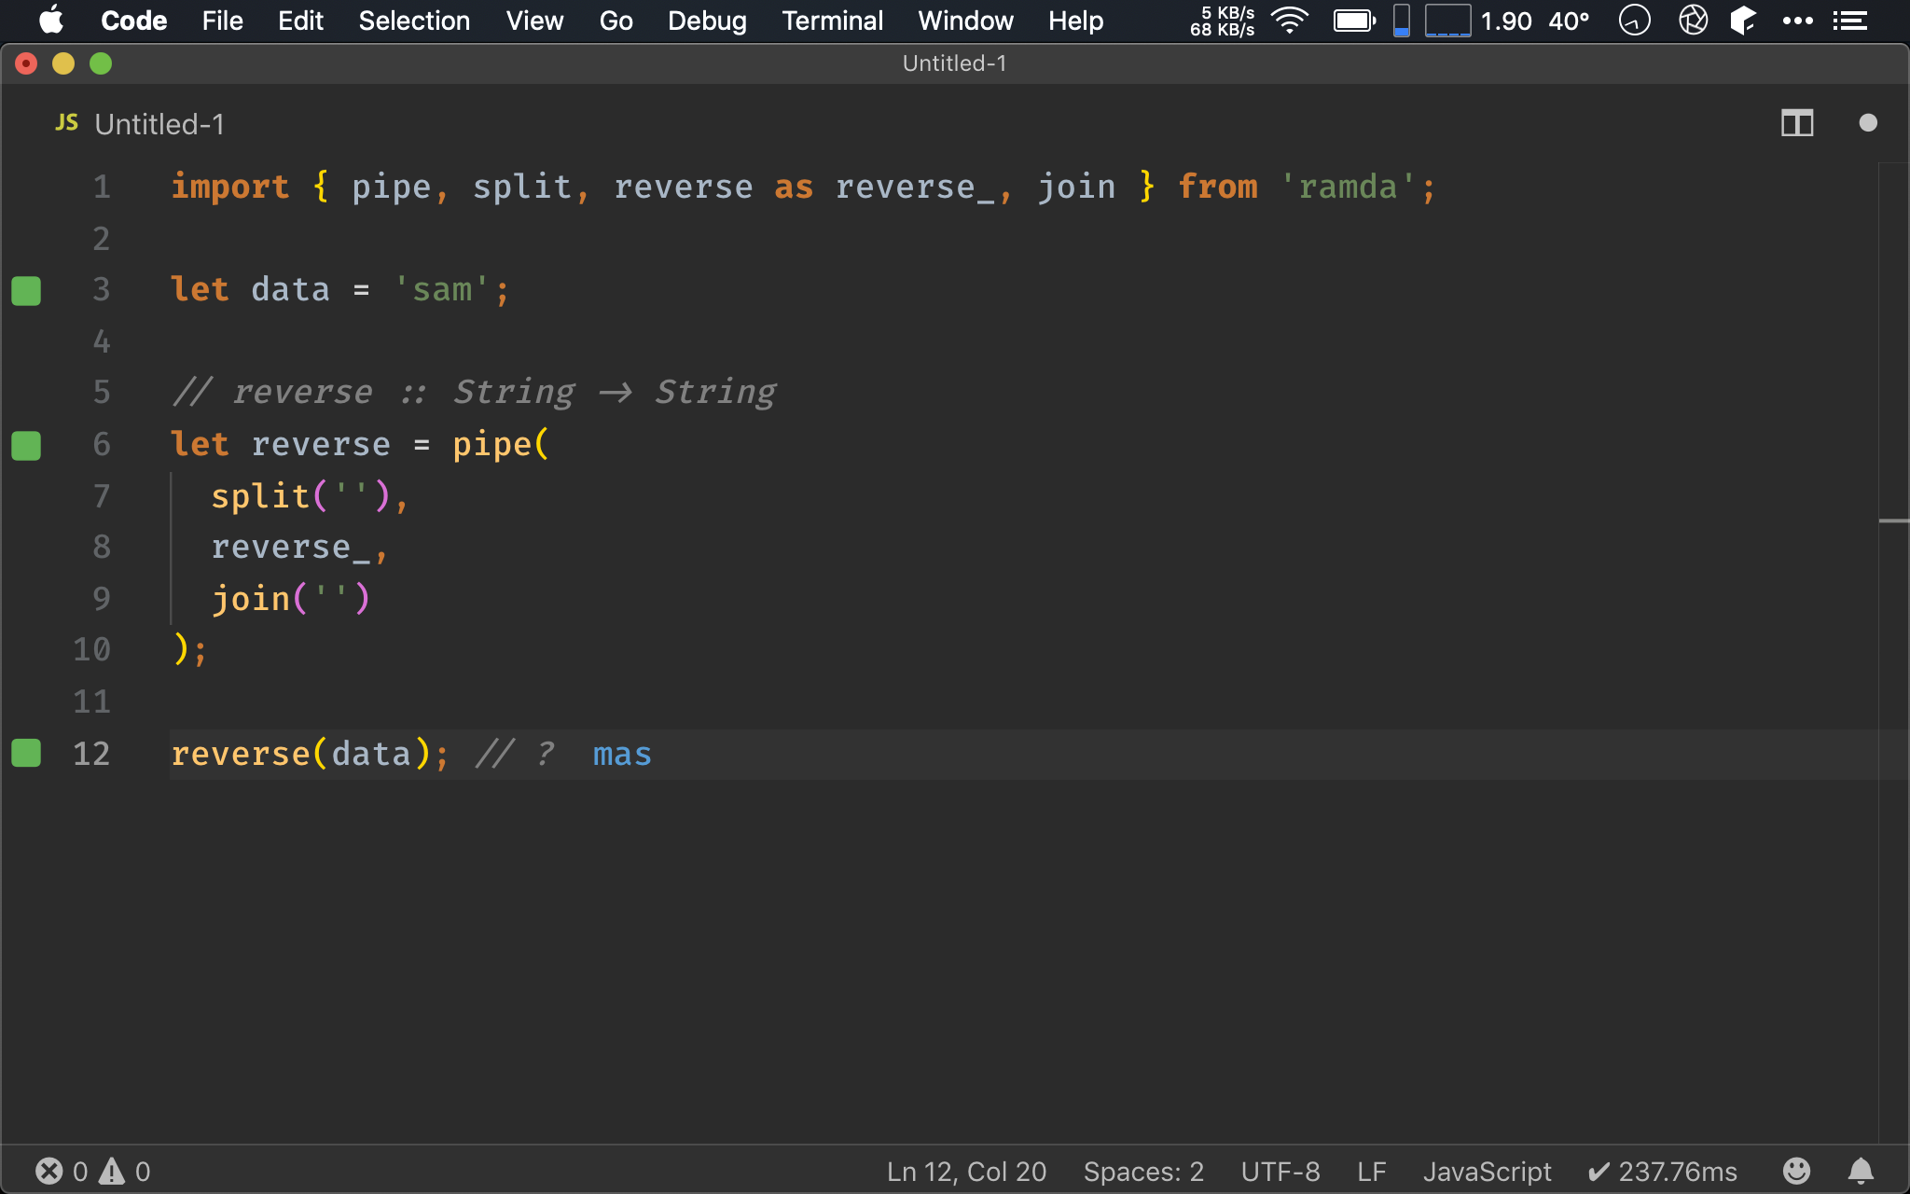Click the pipe( call on line 6
Viewport: 1910px width, 1194px height.
tap(501, 444)
